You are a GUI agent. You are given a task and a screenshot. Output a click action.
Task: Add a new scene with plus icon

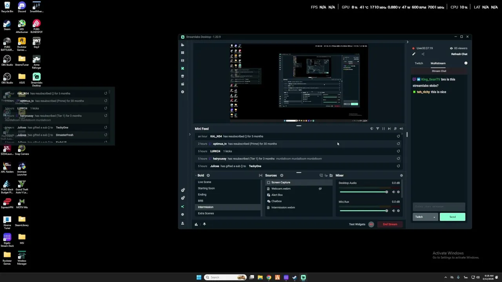tap(208, 175)
